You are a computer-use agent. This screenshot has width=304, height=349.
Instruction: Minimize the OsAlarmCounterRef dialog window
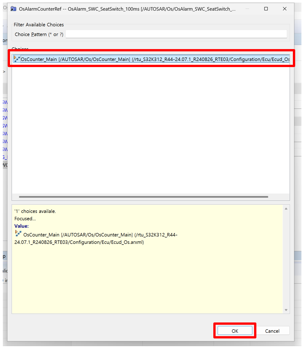tap(247, 9)
